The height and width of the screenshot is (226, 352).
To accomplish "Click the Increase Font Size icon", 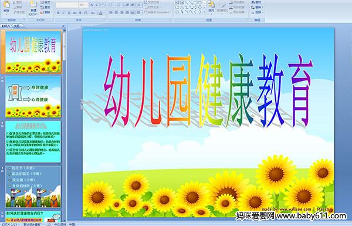I will pyautogui.click(x=92, y=5).
